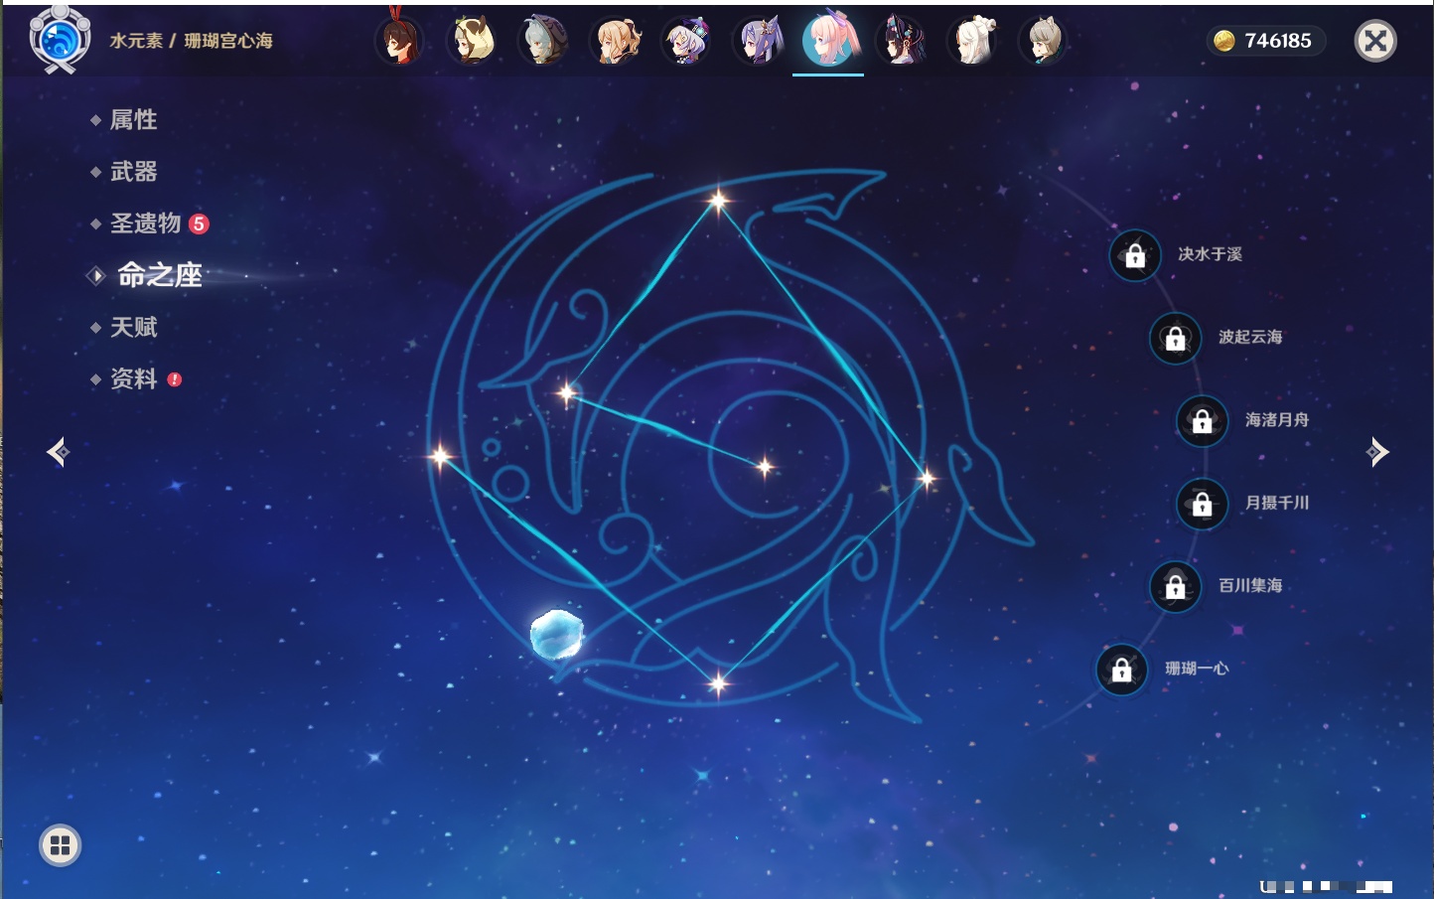The image size is (1434, 899).
Task: Open the grid menu button
Action: pyautogui.click(x=60, y=845)
